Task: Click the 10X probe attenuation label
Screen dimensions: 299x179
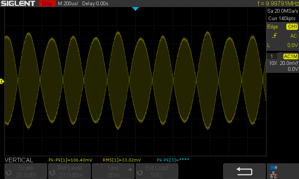Action: click(x=273, y=63)
